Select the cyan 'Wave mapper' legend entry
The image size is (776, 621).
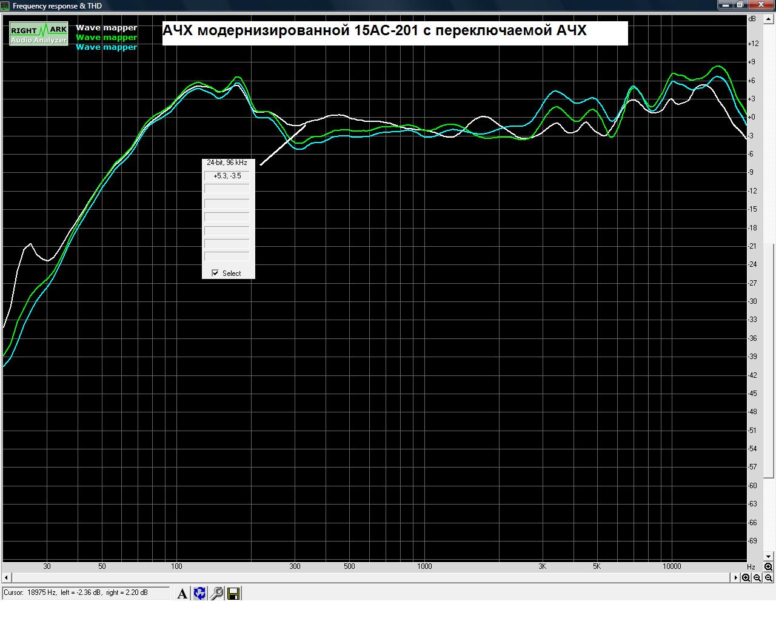(107, 47)
